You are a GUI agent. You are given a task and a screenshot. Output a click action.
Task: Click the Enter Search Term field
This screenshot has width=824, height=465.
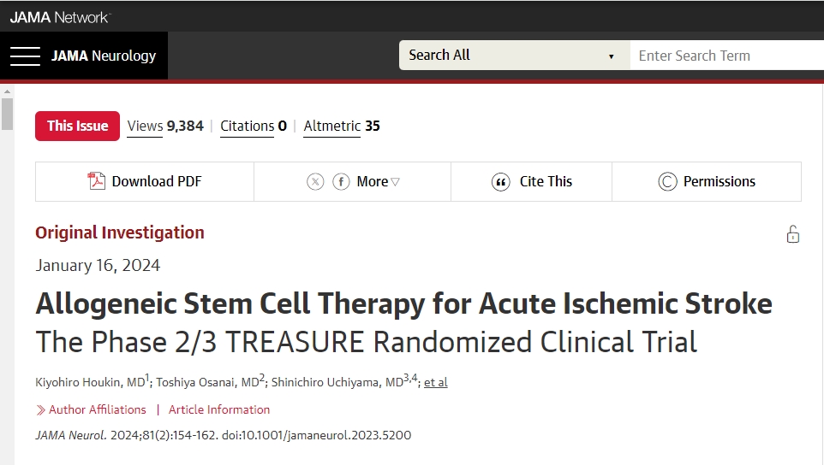click(x=728, y=56)
